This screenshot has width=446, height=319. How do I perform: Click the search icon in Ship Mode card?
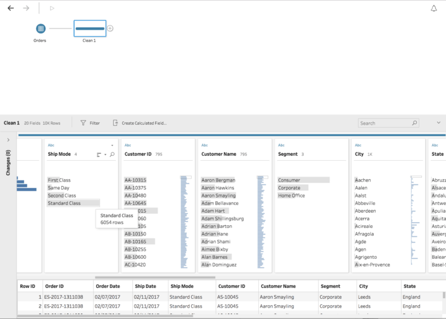[112, 154]
